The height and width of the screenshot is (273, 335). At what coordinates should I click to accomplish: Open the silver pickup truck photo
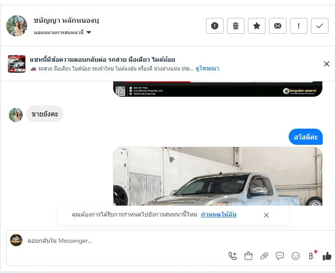(217, 176)
